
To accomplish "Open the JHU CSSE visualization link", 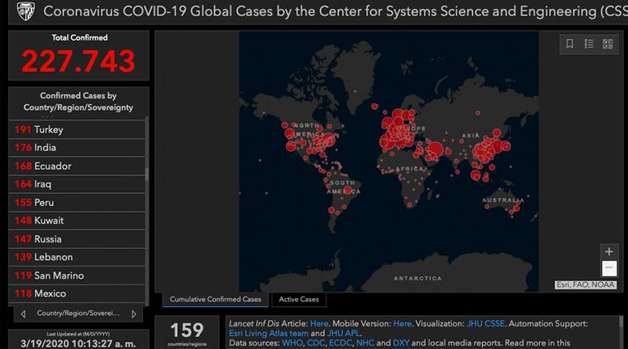I will [486, 323].
